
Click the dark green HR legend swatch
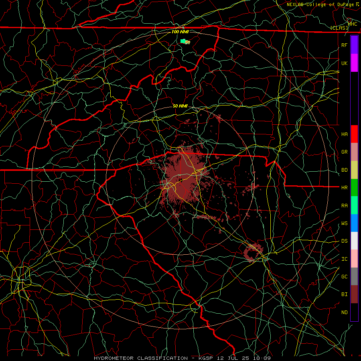(354, 188)
